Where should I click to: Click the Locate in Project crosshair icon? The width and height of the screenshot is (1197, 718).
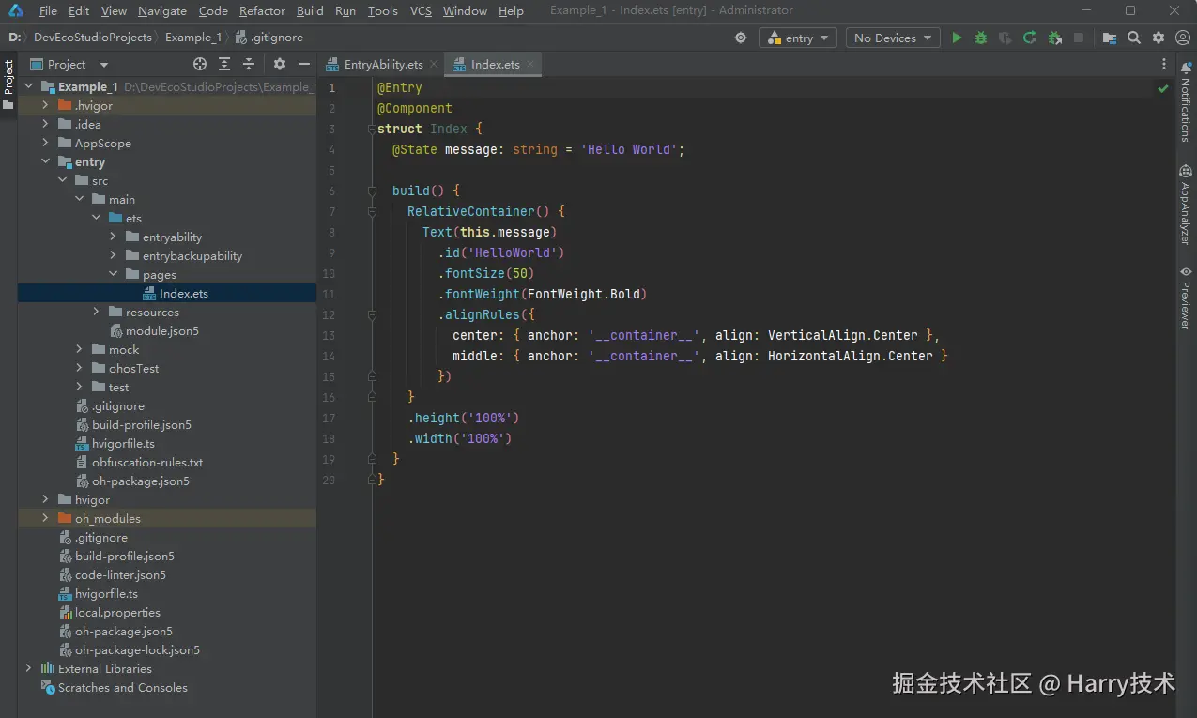pyautogui.click(x=200, y=64)
